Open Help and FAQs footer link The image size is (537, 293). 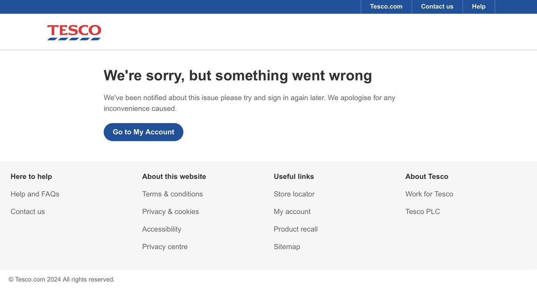click(x=35, y=194)
